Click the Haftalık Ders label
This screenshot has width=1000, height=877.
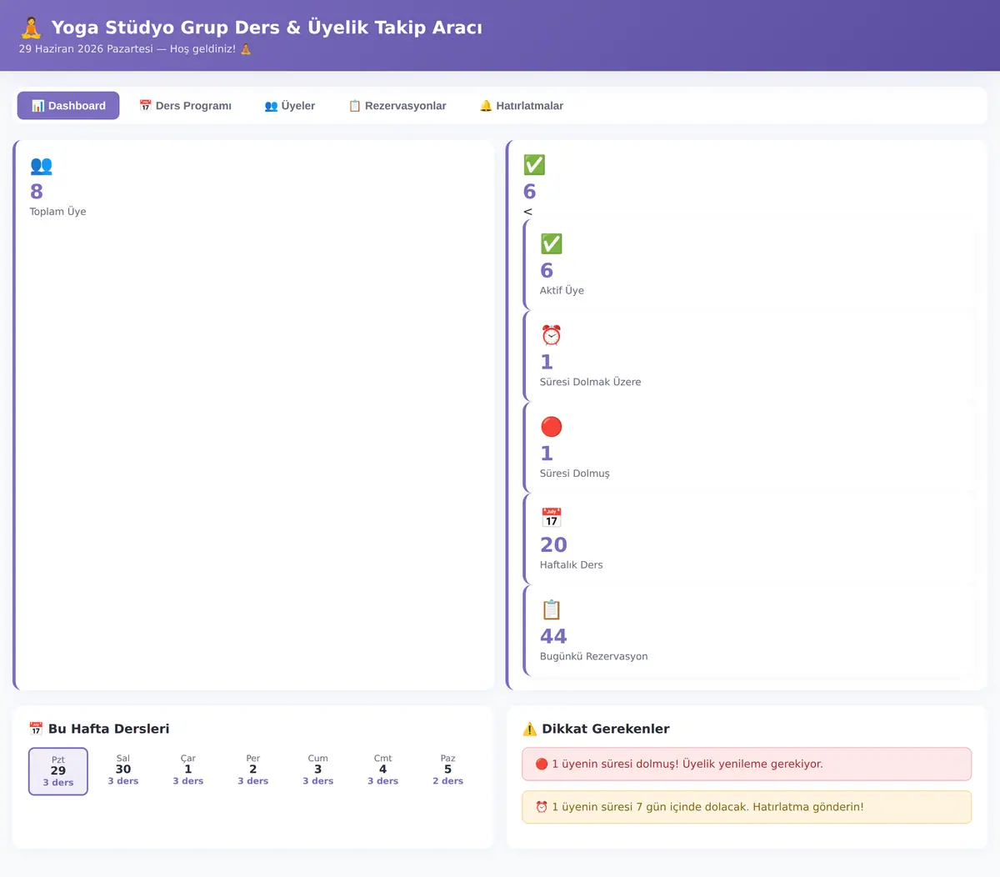pyautogui.click(x=572, y=565)
